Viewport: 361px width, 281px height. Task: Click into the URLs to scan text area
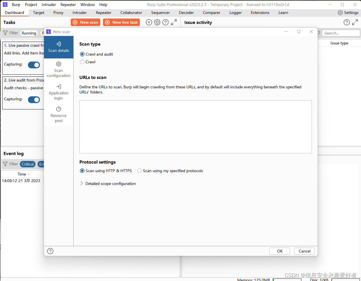point(195,127)
